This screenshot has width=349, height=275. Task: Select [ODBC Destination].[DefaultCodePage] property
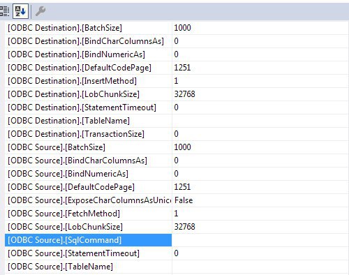[89, 68]
